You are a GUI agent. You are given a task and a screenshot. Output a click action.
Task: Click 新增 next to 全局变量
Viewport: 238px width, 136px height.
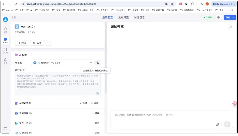tap(96, 133)
